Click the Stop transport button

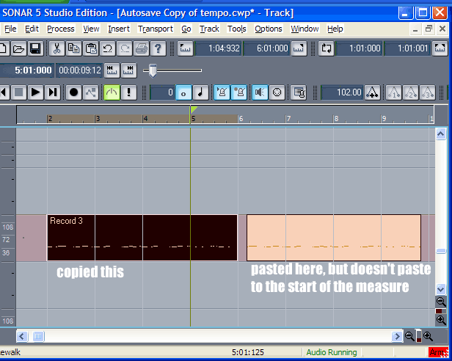pos(18,92)
